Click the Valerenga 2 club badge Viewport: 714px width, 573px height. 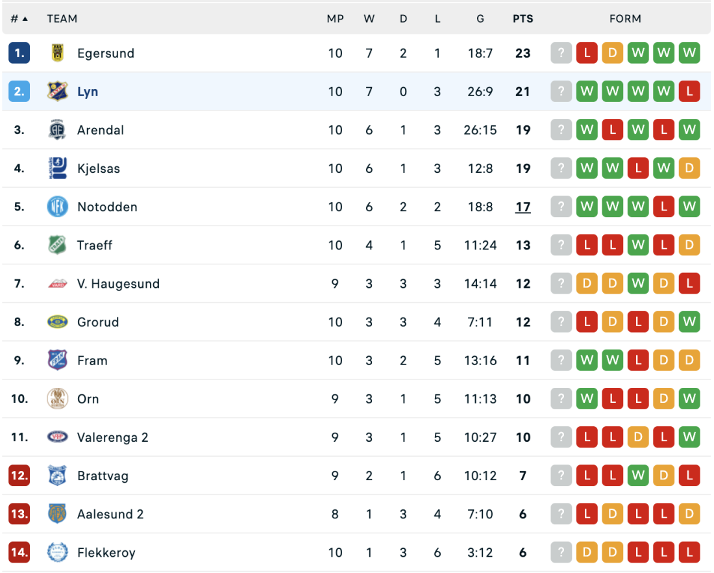pos(57,437)
